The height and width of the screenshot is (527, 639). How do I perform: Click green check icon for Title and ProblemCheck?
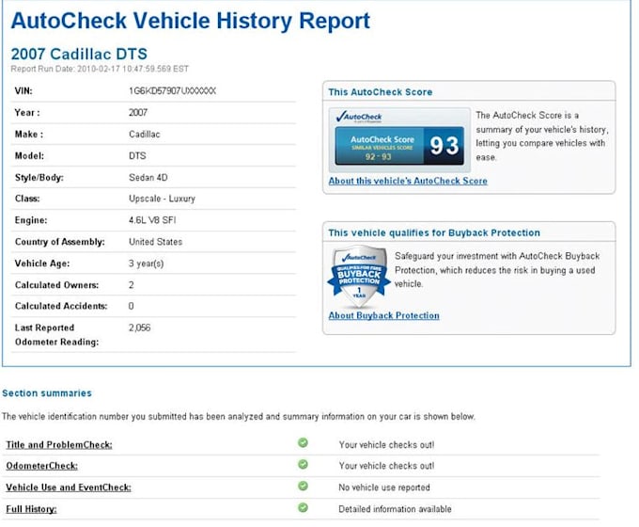click(303, 443)
